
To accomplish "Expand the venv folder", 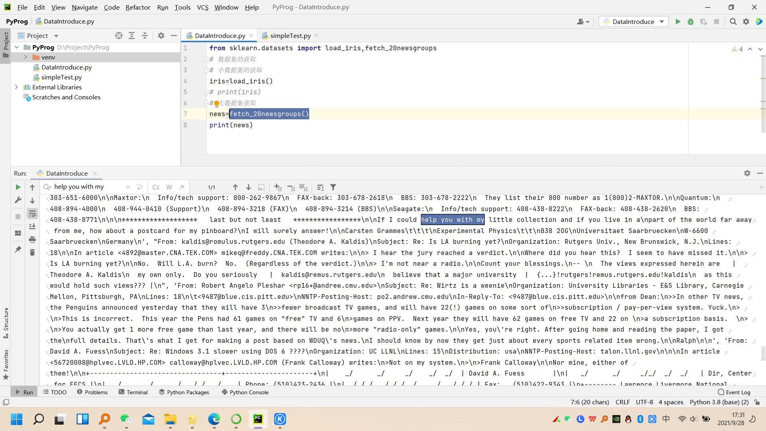I will [26, 57].
